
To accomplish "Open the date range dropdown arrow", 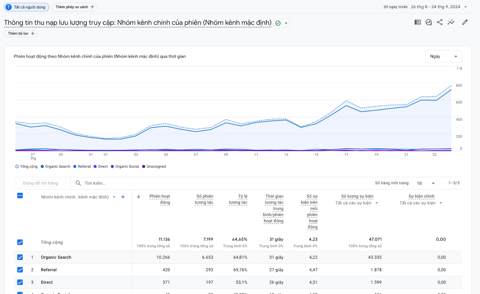I will click(466, 7).
